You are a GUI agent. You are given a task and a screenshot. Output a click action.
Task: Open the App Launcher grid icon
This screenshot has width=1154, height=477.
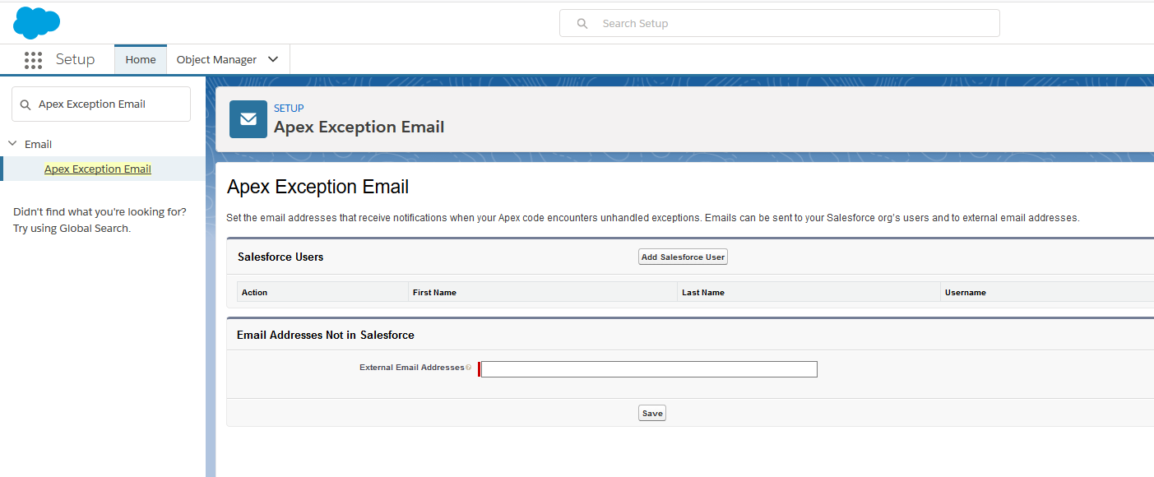33,60
